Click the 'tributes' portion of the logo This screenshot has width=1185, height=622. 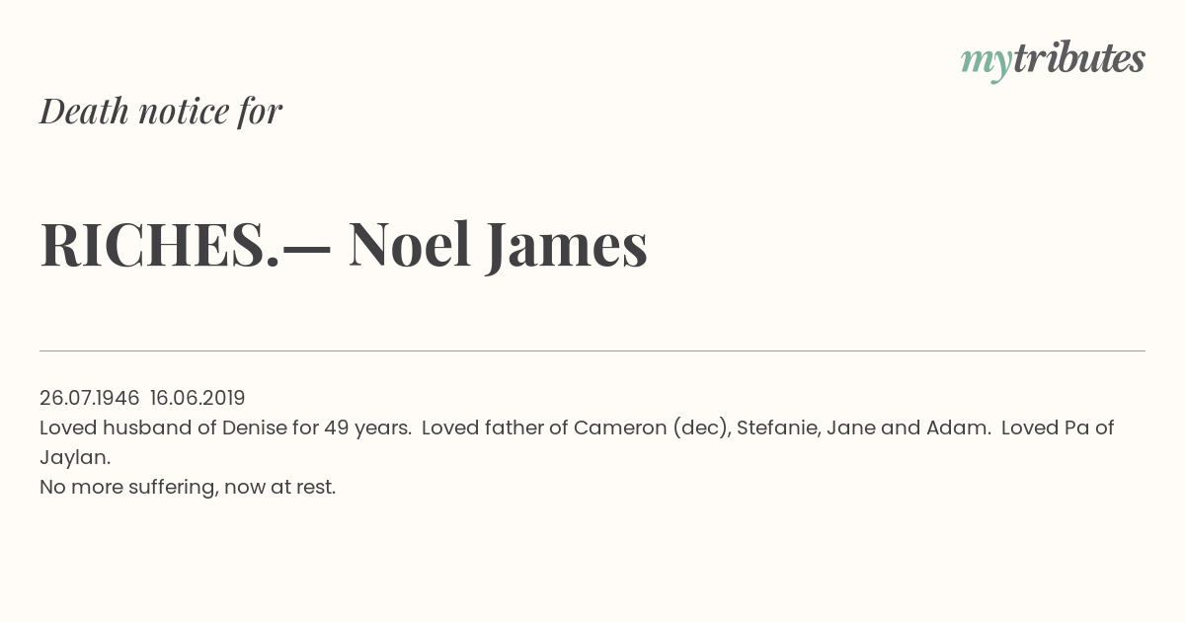tap(1079, 58)
